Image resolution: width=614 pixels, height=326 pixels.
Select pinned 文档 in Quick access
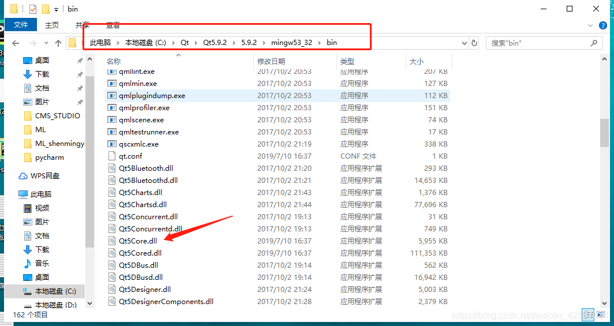[42, 88]
